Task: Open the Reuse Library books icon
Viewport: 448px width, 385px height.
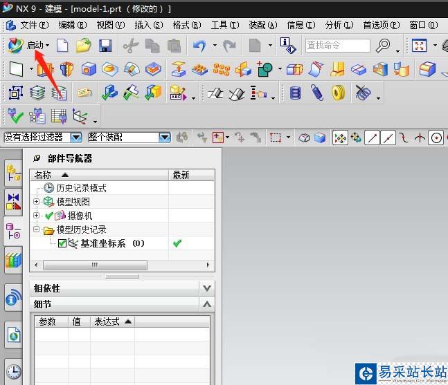Action: tap(13, 261)
